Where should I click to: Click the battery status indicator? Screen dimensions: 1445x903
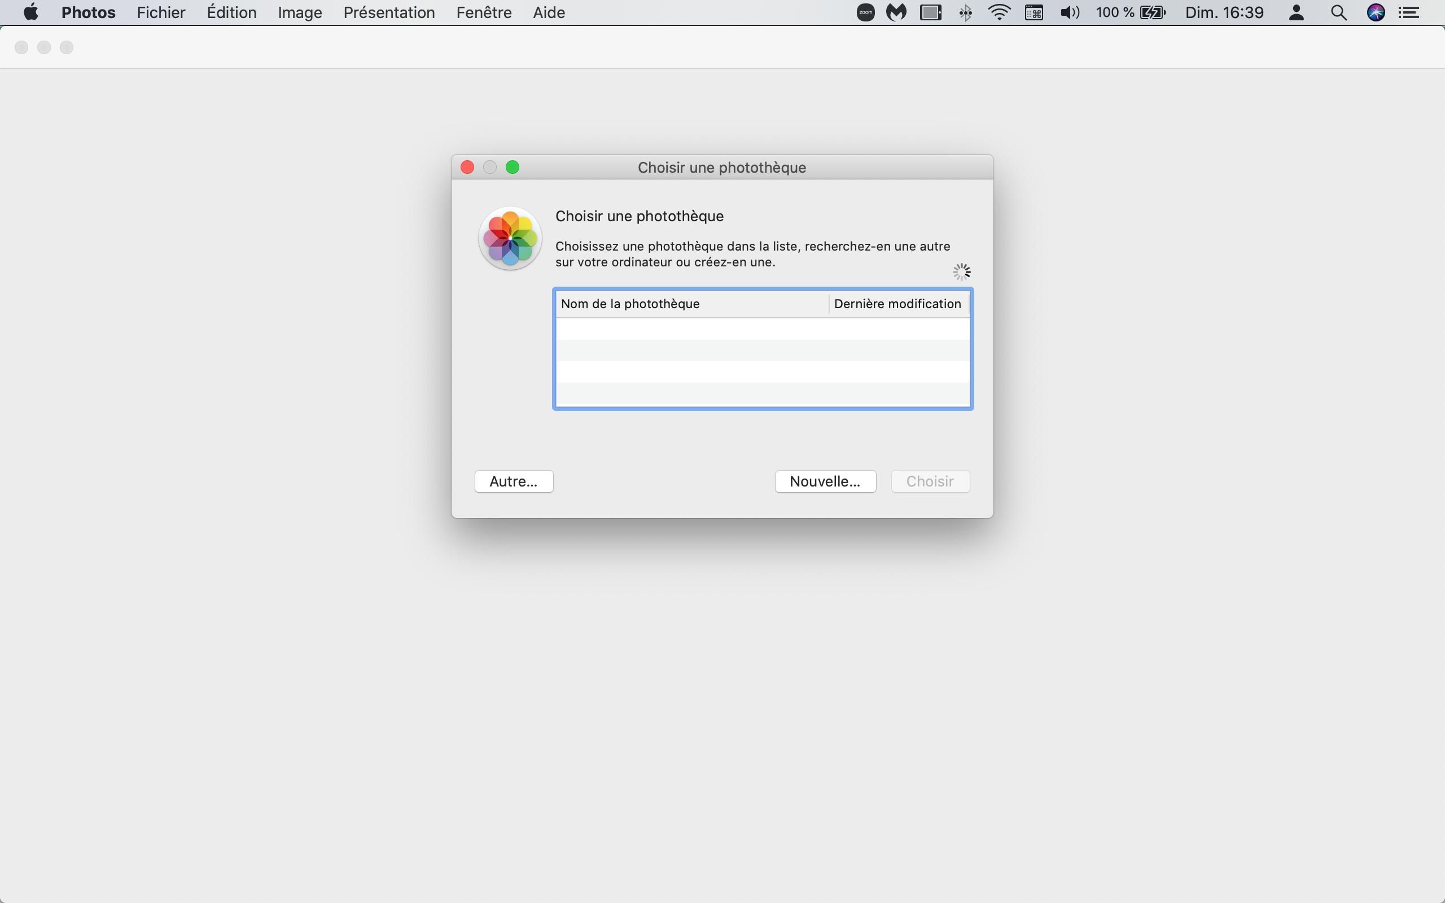tap(1152, 12)
